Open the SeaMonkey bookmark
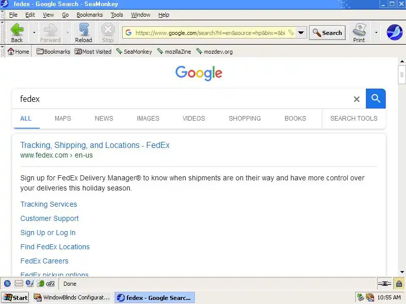The image size is (406, 304). point(134,52)
